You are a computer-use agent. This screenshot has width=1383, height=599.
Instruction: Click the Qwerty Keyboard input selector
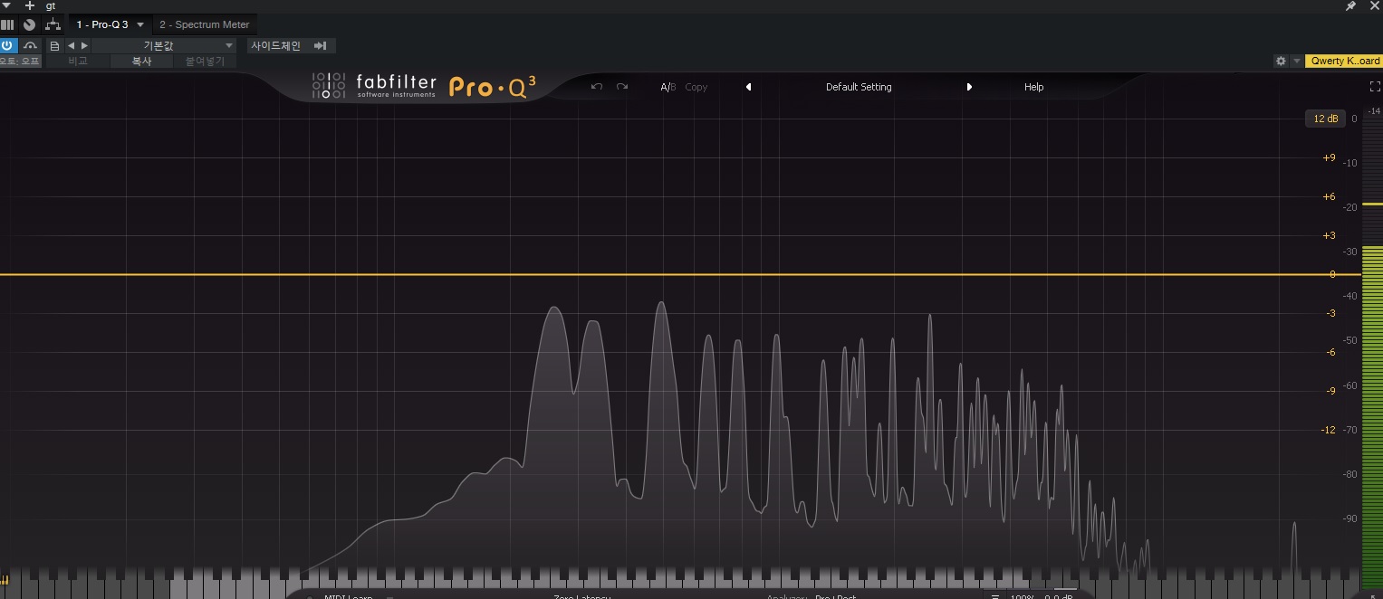1344,61
